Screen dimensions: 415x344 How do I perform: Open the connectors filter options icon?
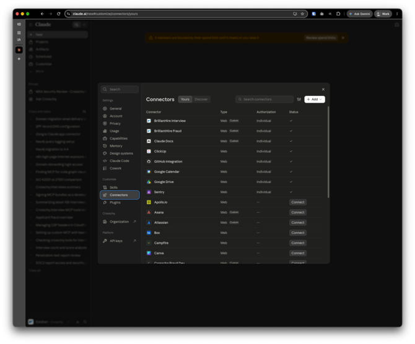click(299, 100)
